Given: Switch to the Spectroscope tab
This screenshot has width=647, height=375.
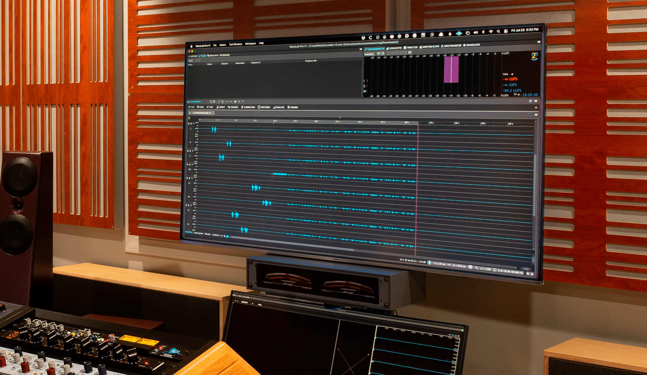Looking at the screenshot, I should tap(429, 47).
